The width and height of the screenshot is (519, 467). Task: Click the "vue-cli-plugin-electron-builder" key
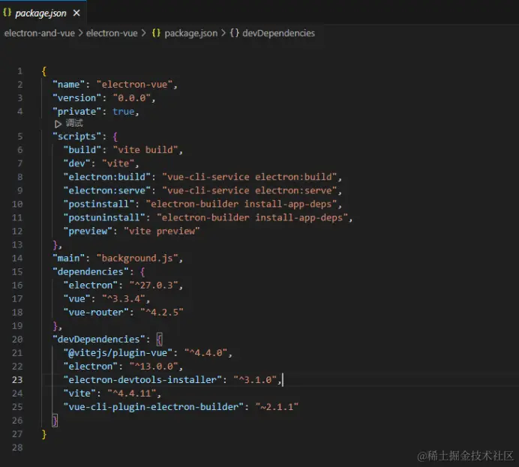click(x=154, y=407)
